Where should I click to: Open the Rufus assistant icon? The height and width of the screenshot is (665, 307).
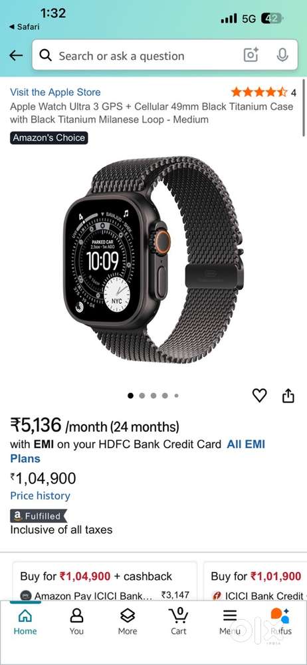tap(280, 621)
